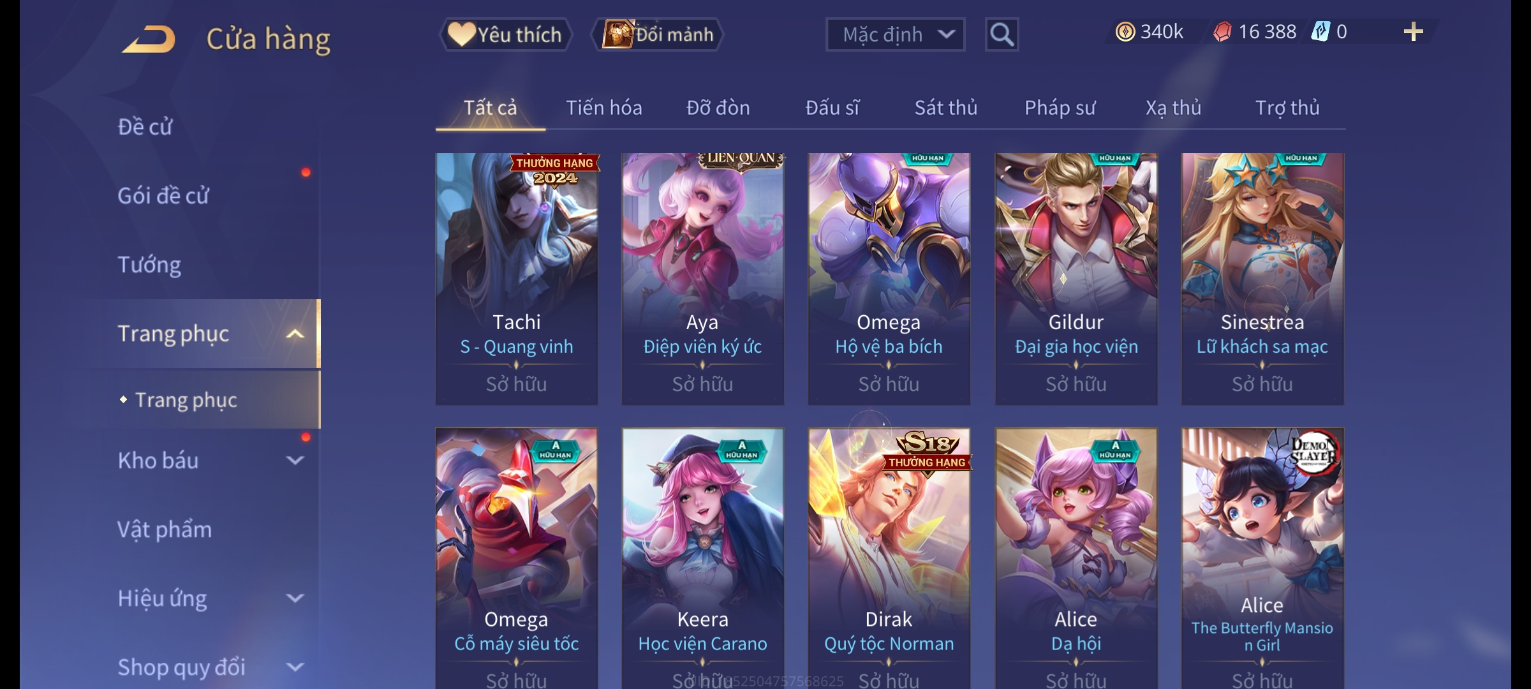Select Sinestrea Lữ khách sa mạc card

pyautogui.click(x=1262, y=279)
